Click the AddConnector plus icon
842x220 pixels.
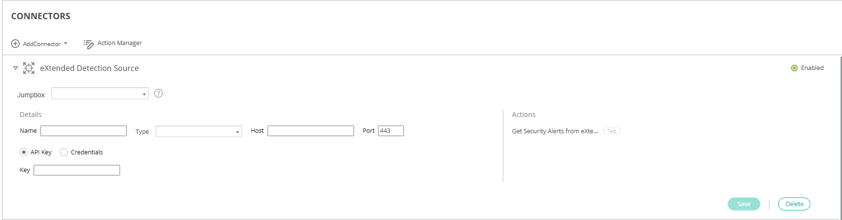point(15,44)
